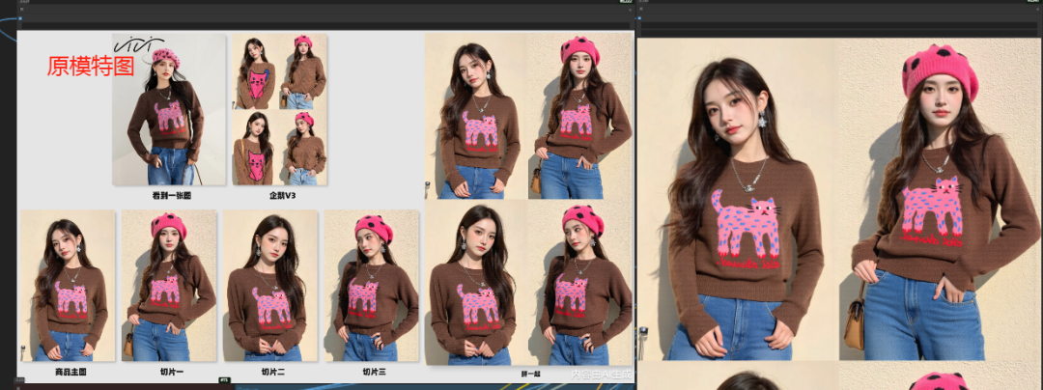Image resolution: width=1043 pixels, height=390 pixels.
Task: Click the 企鹅V3 caption
Action: click(282, 196)
